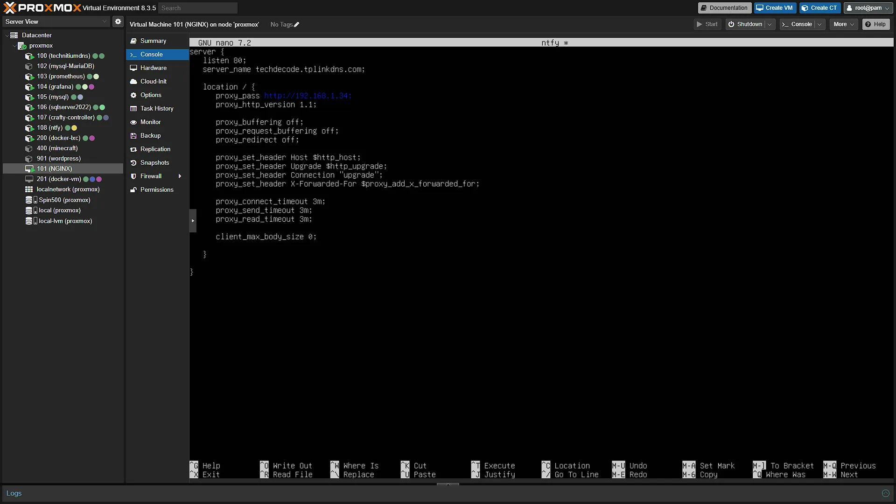This screenshot has width=896, height=504.
Task: Click the Create VM button
Action: pyautogui.click(x=775, y=8)
